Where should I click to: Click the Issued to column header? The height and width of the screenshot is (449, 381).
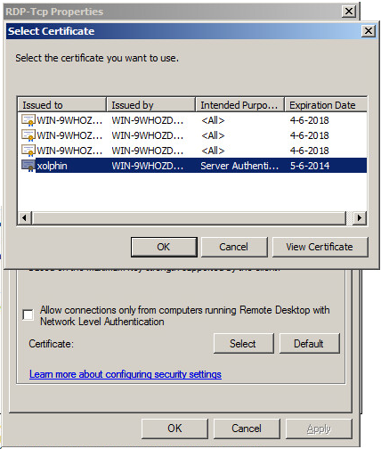tap(62, 105)
